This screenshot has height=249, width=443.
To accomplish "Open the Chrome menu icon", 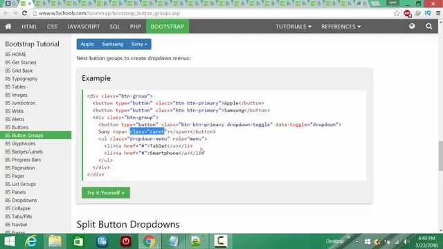I will [438, 13].
